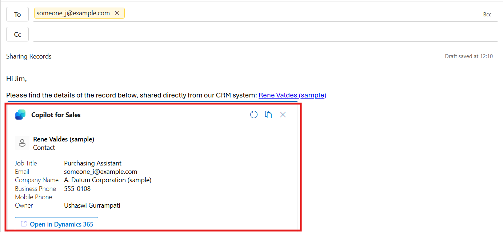Click the contact avatar icon beside Rene Valdes
The image size is (503, 232).
tap(22, 143)
